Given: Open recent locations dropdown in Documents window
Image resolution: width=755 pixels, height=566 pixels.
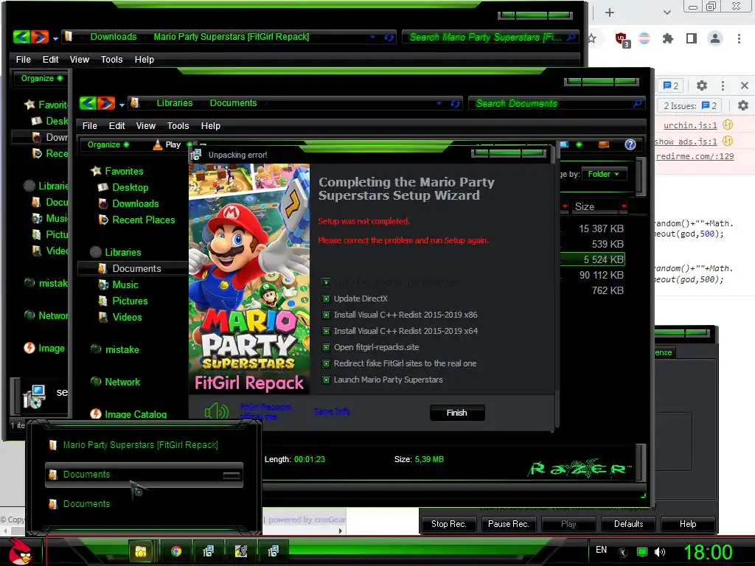Looking at the screenshot, I should (x=122, y=105).
